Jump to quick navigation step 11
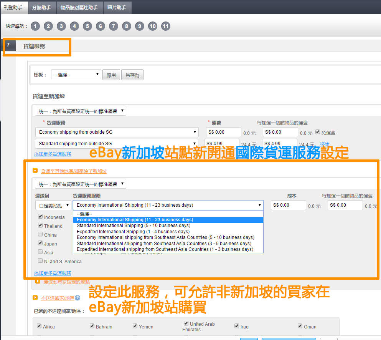The width and height of the screenshot is (381, 340). coord(166,26)
